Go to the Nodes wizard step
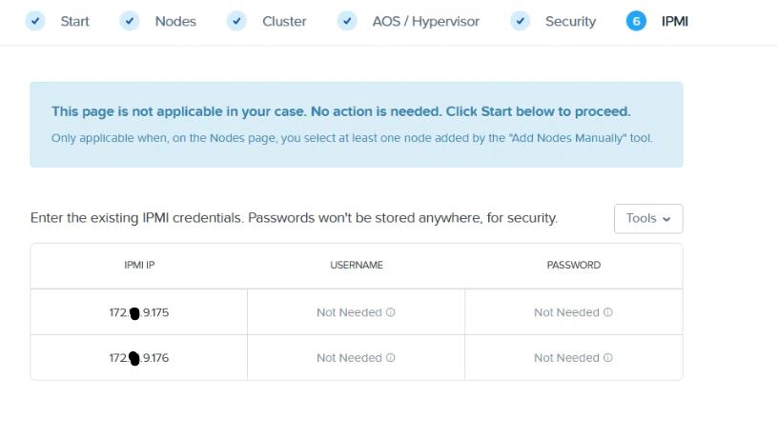The height and width of the screenshot is (438, 778). coord(175,21)
